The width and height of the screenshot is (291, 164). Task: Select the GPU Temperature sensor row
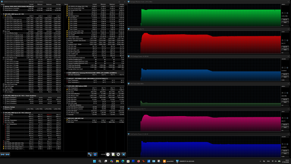[95, 88]
